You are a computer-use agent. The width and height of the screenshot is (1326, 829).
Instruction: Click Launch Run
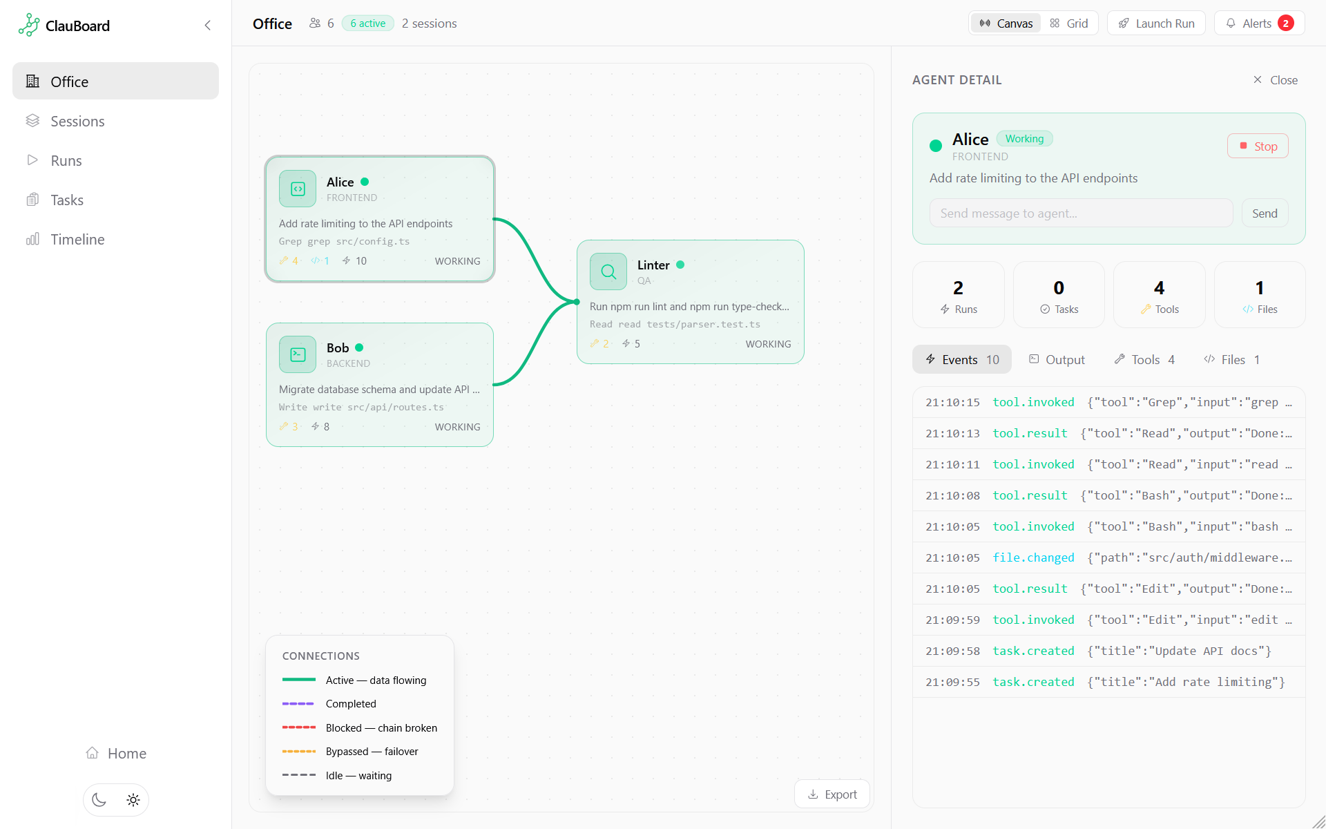(x=1156, y=23)
